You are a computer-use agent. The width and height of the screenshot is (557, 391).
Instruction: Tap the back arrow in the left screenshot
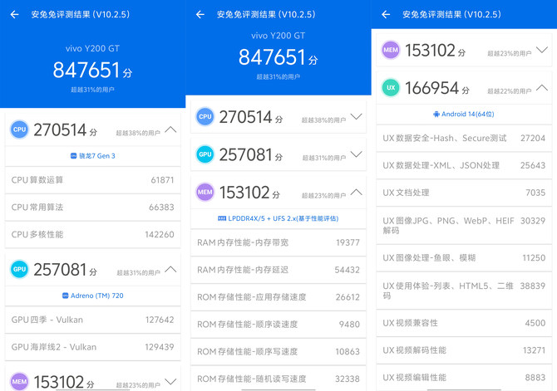pyautogui.click(x=15, y=15)
